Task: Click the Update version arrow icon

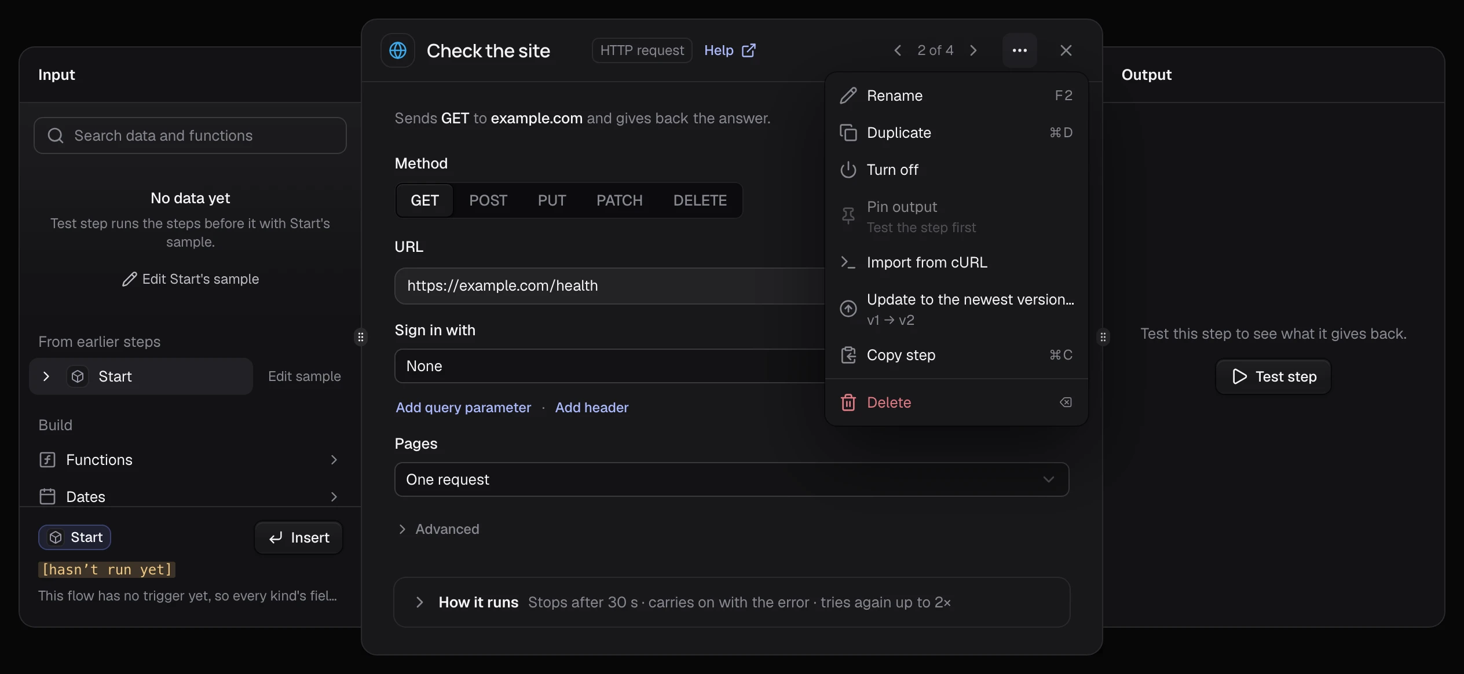Action: [x=848, y=309]
